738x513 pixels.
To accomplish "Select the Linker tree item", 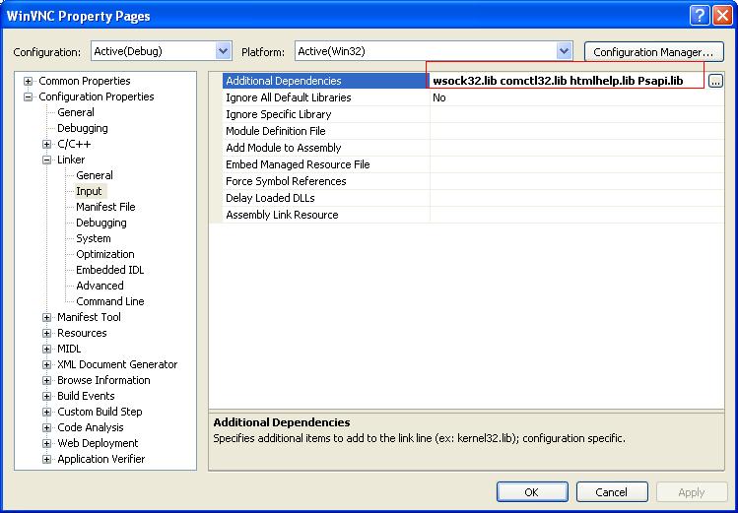I will [71, 160].
